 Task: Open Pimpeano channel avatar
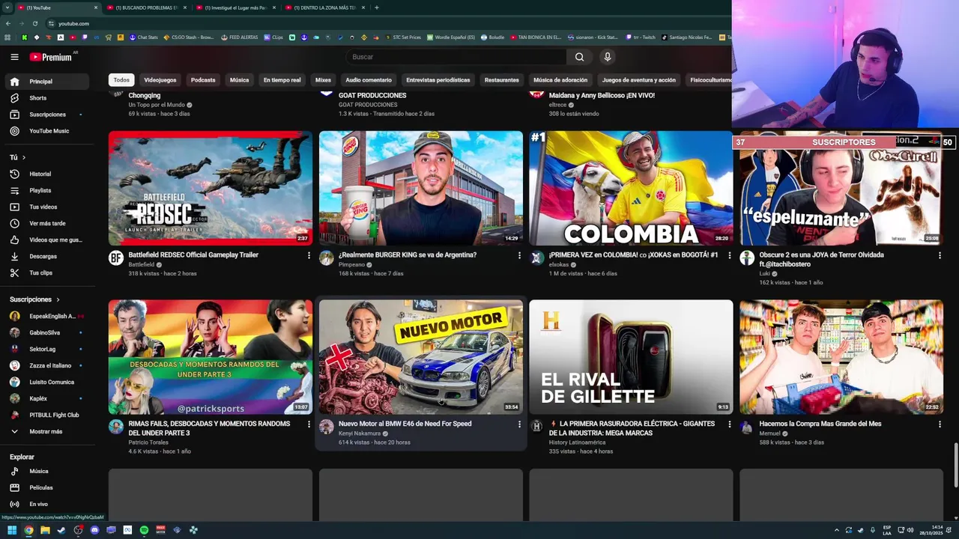tap(327, 258)
